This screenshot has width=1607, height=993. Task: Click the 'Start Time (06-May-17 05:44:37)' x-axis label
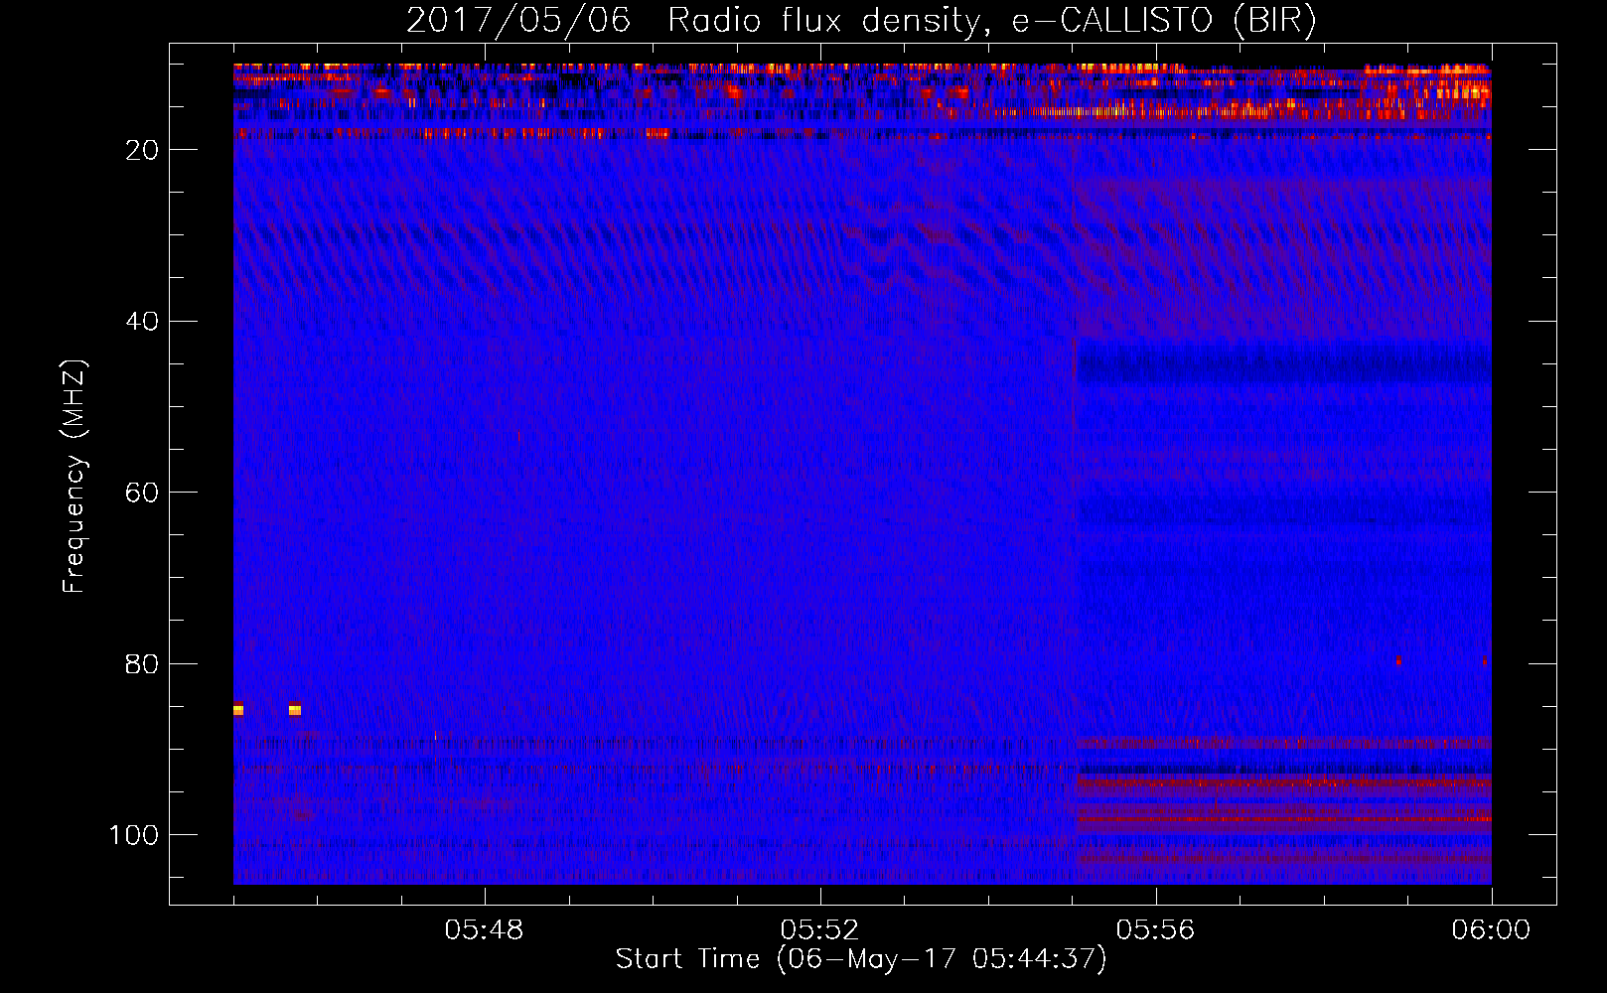(x=861, y=959)
